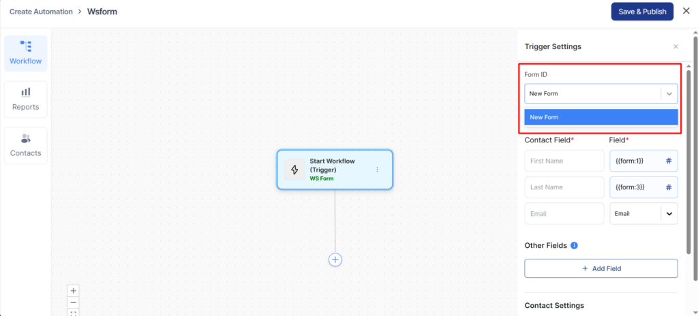Close the Trigger Settings panel
The height and width of the screenshot is (316, 698).
coord(676,47)
